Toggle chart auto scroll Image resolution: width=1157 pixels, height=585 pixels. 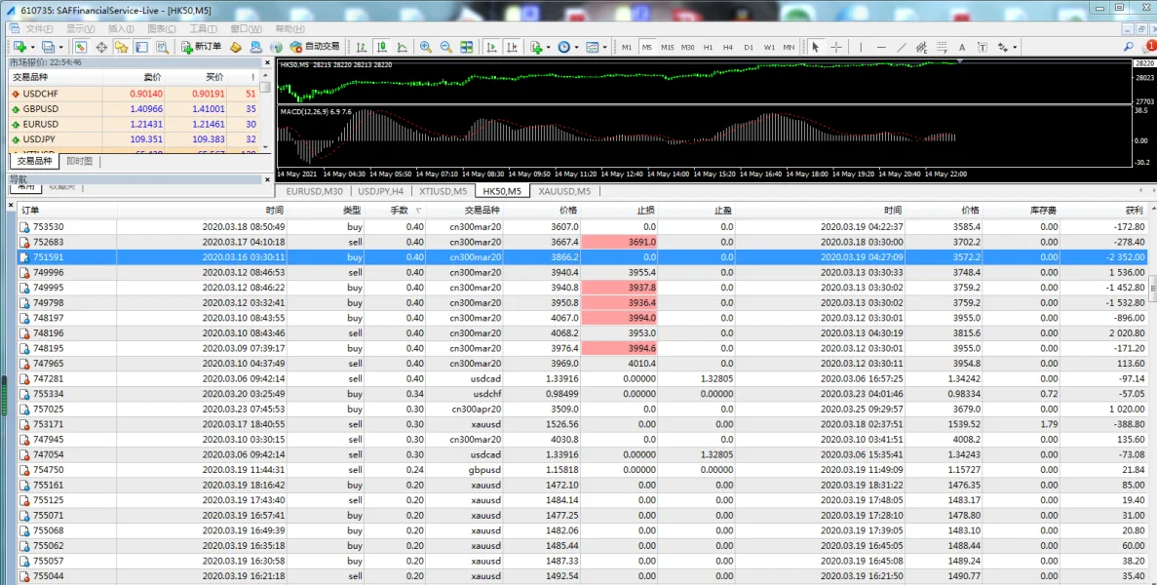click(x=491, y=47)
